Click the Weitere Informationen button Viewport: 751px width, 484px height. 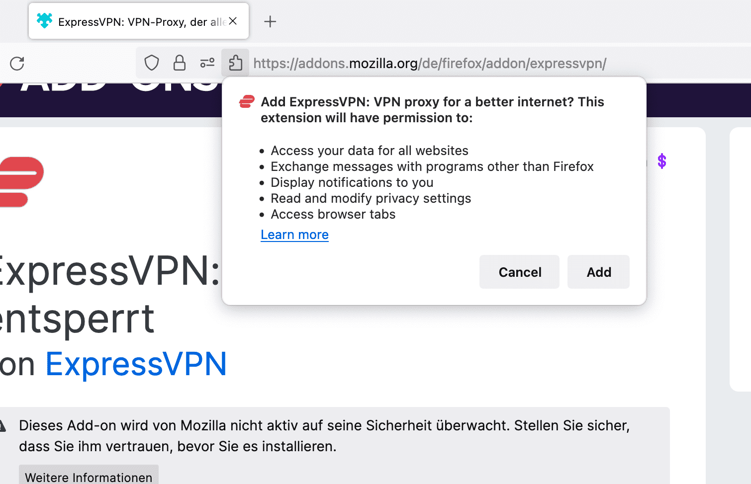[89, 476]
